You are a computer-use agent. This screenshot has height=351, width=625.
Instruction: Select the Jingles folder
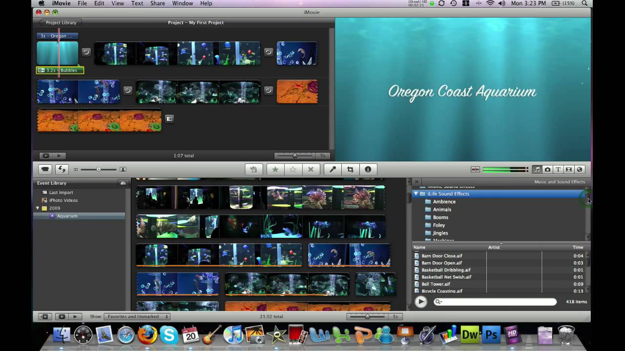(x=437, y=233)
